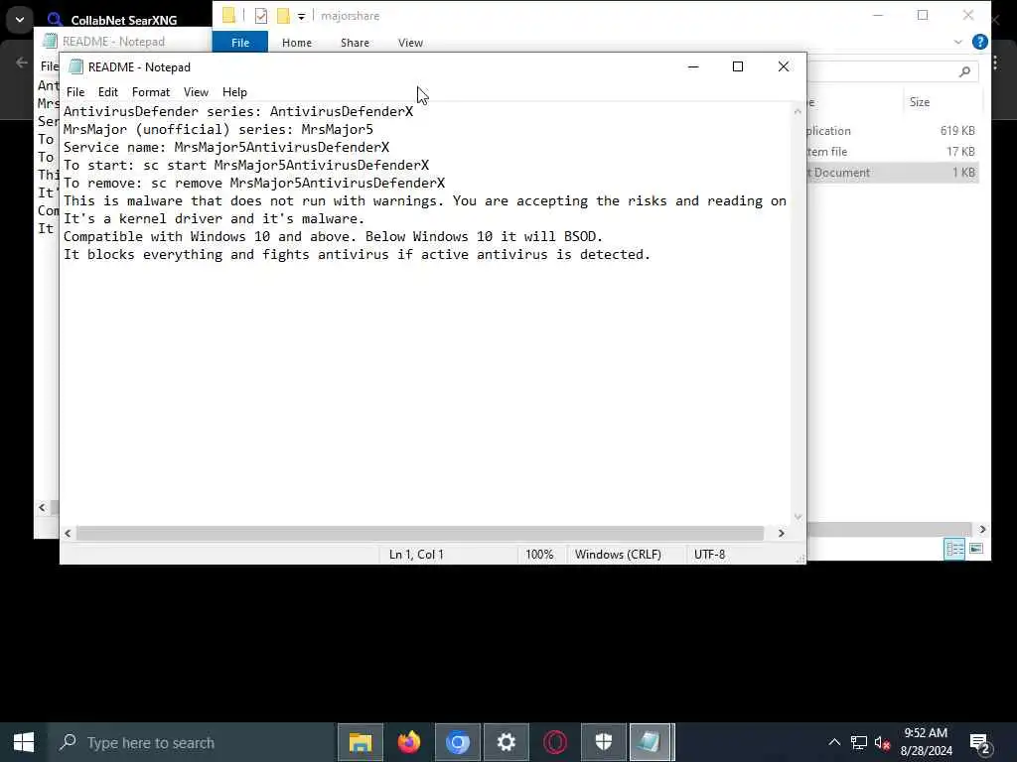Viewport: 1017px width, 762px height.
Task: Switch Explorer to details view icon
Action: pyautogui.click(x=954, y=549)
